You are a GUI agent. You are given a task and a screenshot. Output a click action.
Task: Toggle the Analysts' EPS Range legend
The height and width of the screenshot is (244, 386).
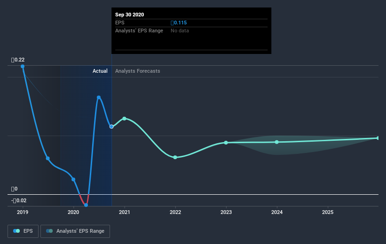click(x=75, y=231)
